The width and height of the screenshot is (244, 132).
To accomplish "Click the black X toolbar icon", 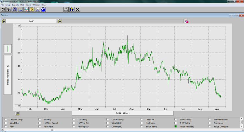I will tap(77, 9).
